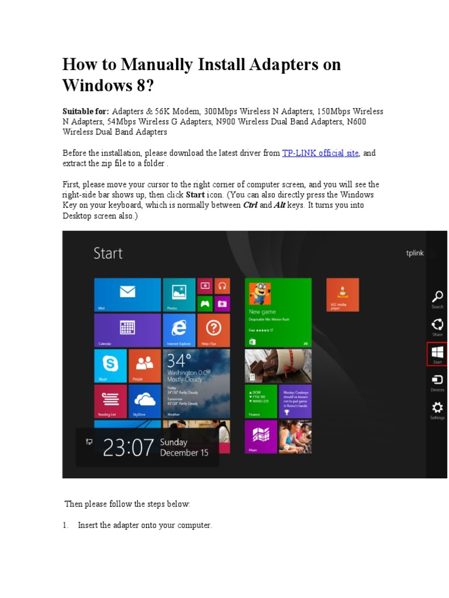The width and height of the screenshot is (449, 598).
Task: Click the "Start" screen heading
Action: [x=108, y=253]
